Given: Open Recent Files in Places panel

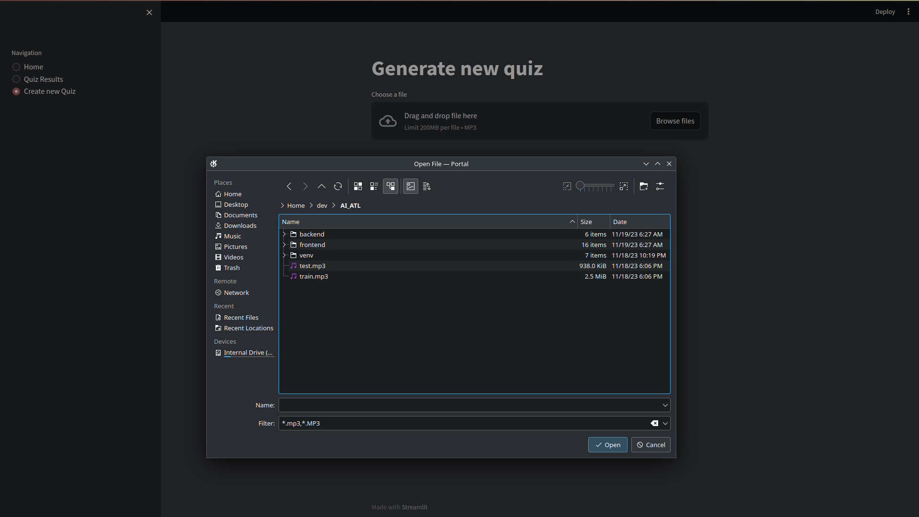Looking at the screenshot, I should click(x=241, y=317).
